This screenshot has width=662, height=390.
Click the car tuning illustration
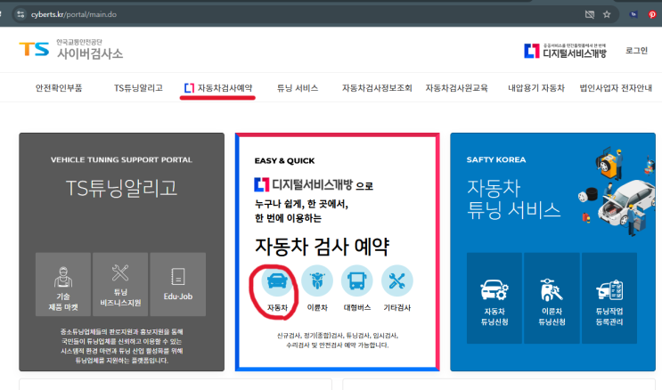(x=616, y=191)
